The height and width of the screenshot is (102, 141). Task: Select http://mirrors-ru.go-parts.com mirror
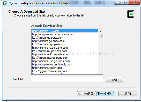click(65, 48)
